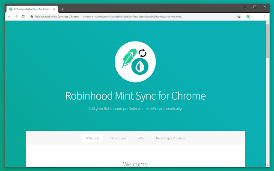Maximize the Chrome window
The image size is (274, 171).
(255, 7)
